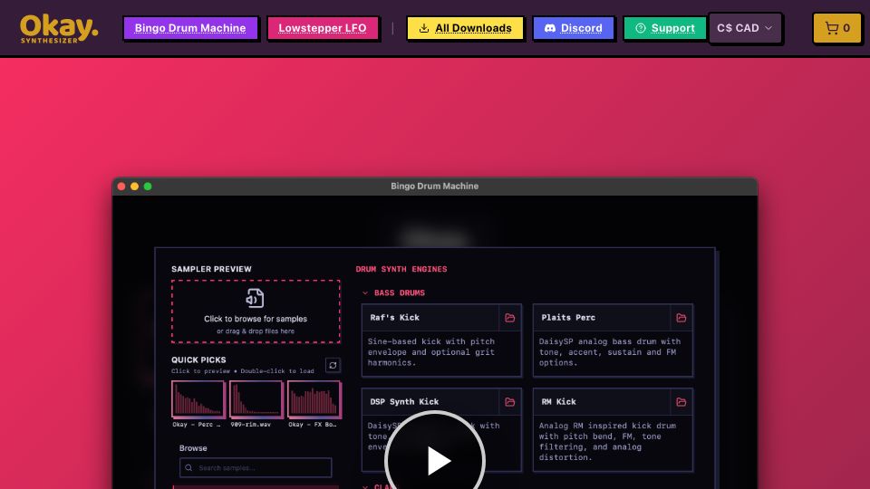870x489 pixels.
Task: Open the Discord link
Action: tap(573, 28)
